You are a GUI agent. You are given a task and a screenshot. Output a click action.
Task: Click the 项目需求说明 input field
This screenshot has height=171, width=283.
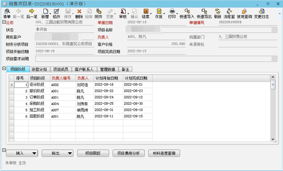click(156, 59)
